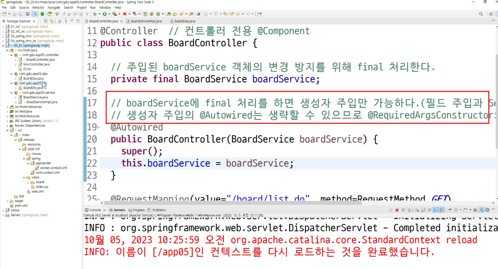498x269 pixels.
Task: Select servlet-context.xml in the tree
Action: click(x=53, y=168)
